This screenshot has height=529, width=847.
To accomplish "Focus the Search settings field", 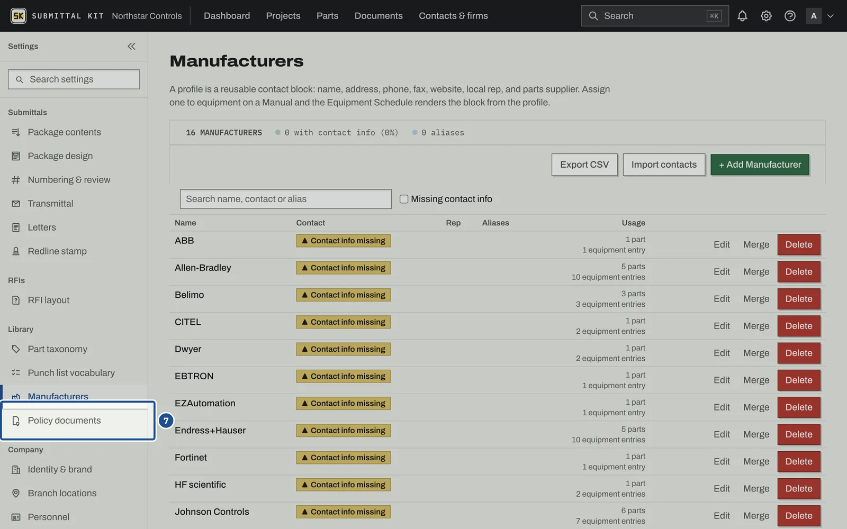I will pyautogui.click(x=74, y=79).
